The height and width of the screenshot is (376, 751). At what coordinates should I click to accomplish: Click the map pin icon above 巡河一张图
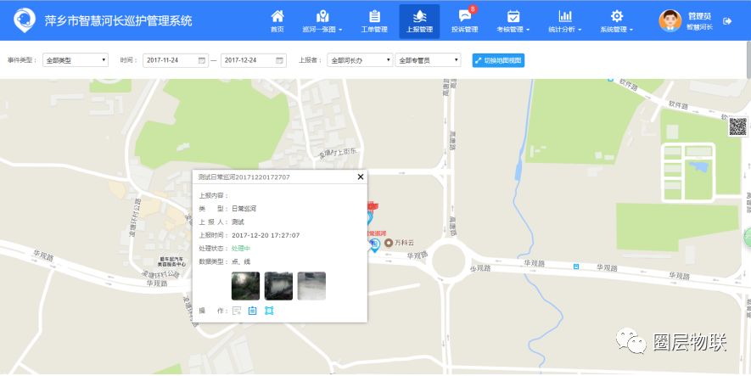pos(322,16)
